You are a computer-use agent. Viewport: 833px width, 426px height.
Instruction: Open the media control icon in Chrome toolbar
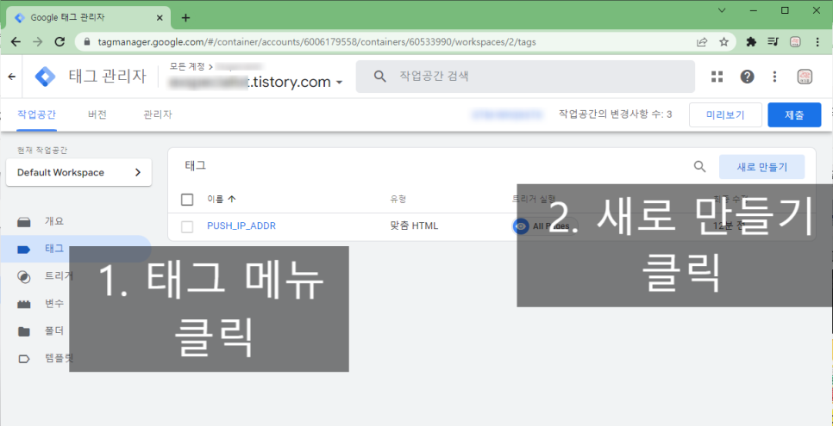click(773, 42)
